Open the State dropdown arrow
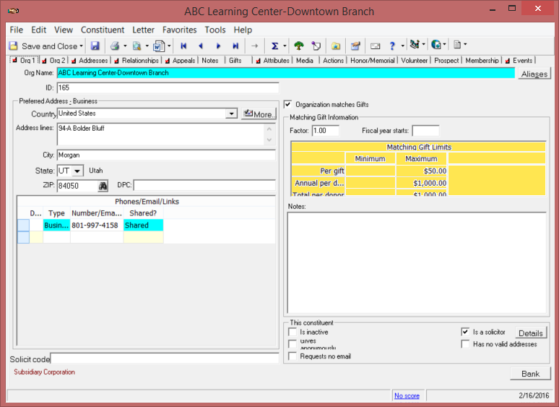This screenshot has width=559, height=407. click(77, 171)
